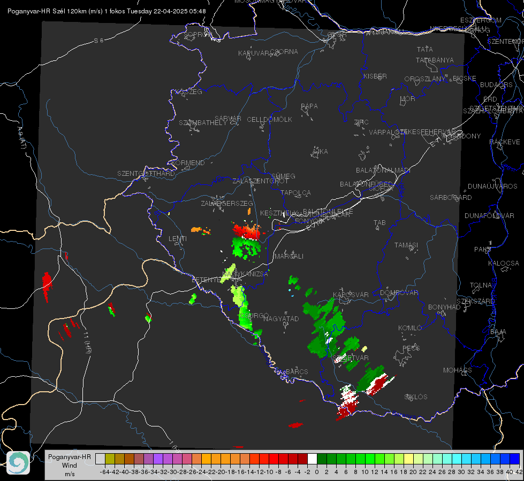
Task: Click the SARVAR city label
Action: tap(228, 119)
